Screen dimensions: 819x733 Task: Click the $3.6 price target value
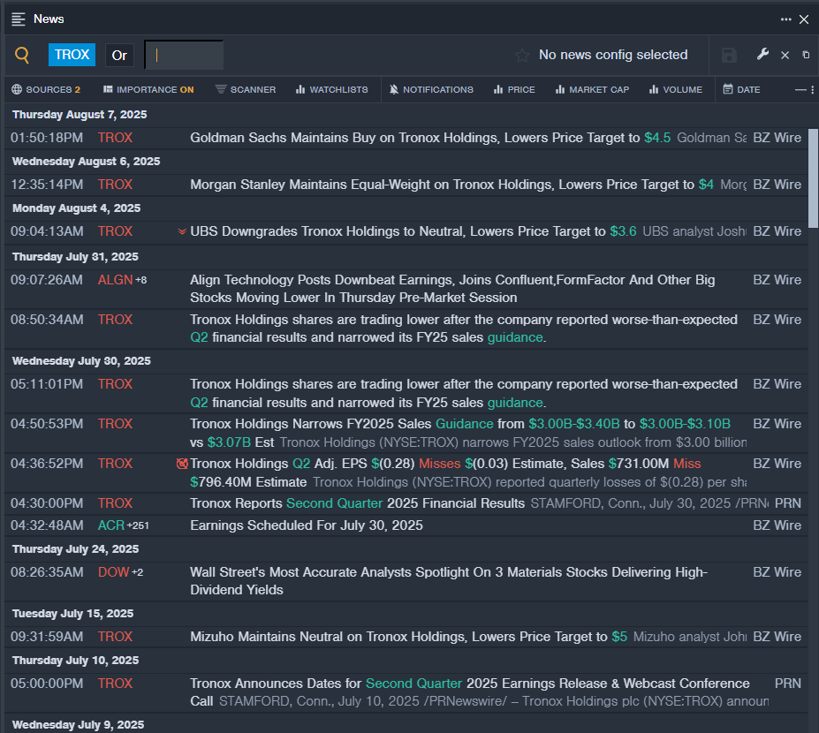623,231
